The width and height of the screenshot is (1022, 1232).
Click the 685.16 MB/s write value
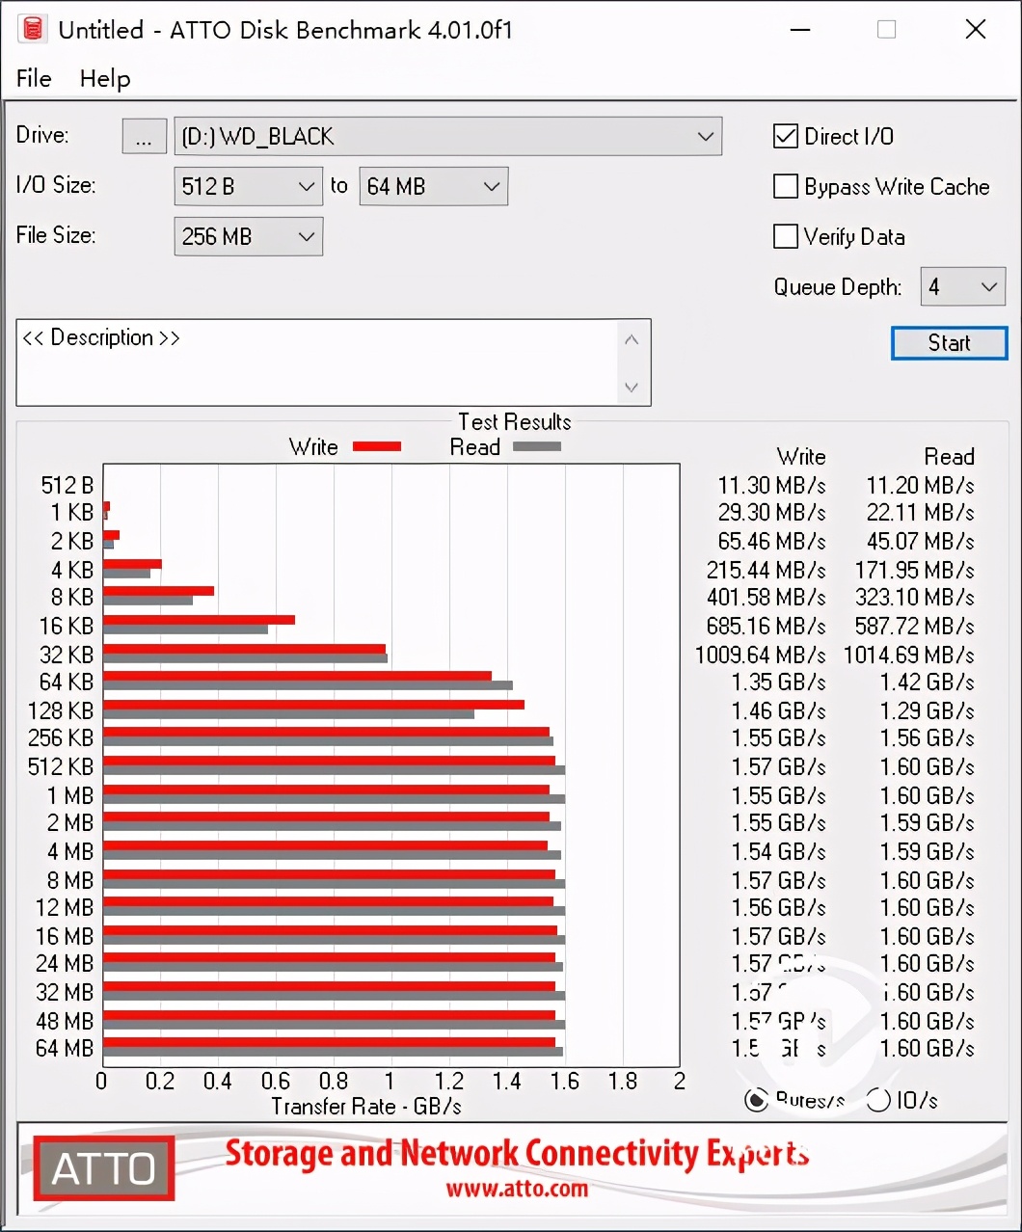tap(766, 626)
